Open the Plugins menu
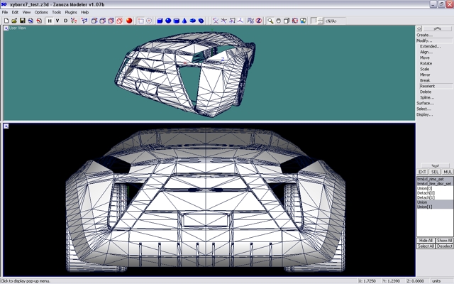Image resolution: width=454 pixels, height=284 pixels. click(71, 12)
